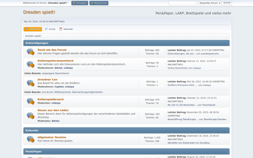Open the Neues aus den Läden board
Screen dimensions: 253x158
click(53, 110)
